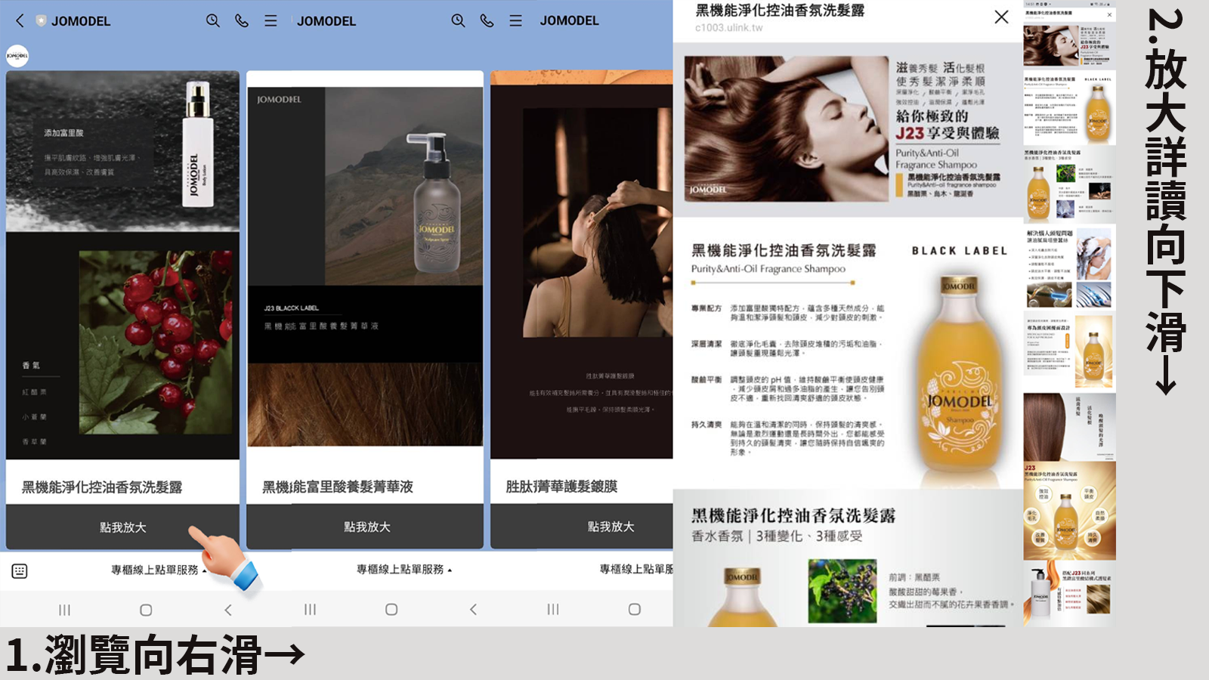Click the 香氣 label on the berry card

coord(31,366)
